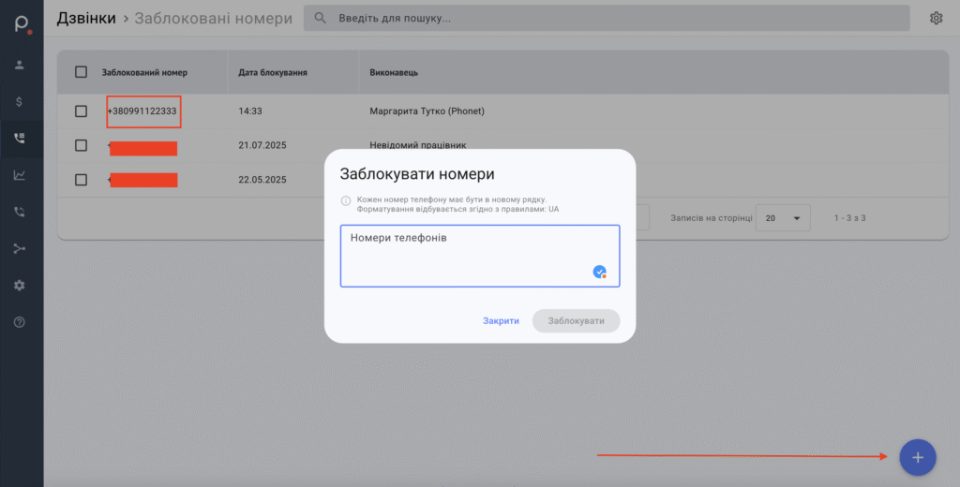Select the calls phone icon in sidebar
The image size is (960, 487).
coord(20,138)
